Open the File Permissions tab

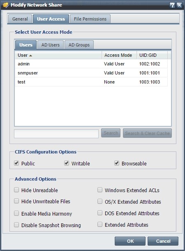coord(90,19)
